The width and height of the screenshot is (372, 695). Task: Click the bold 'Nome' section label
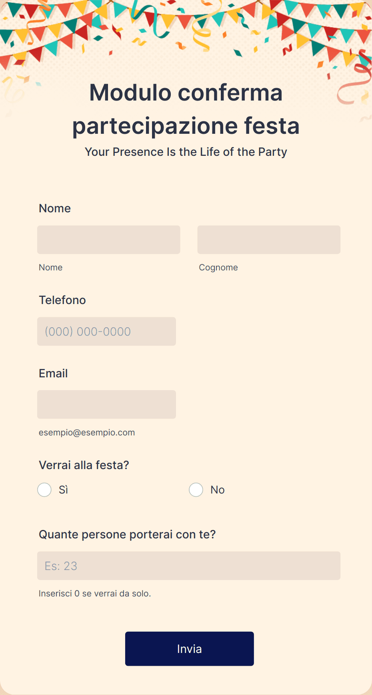tap(55, 208)
